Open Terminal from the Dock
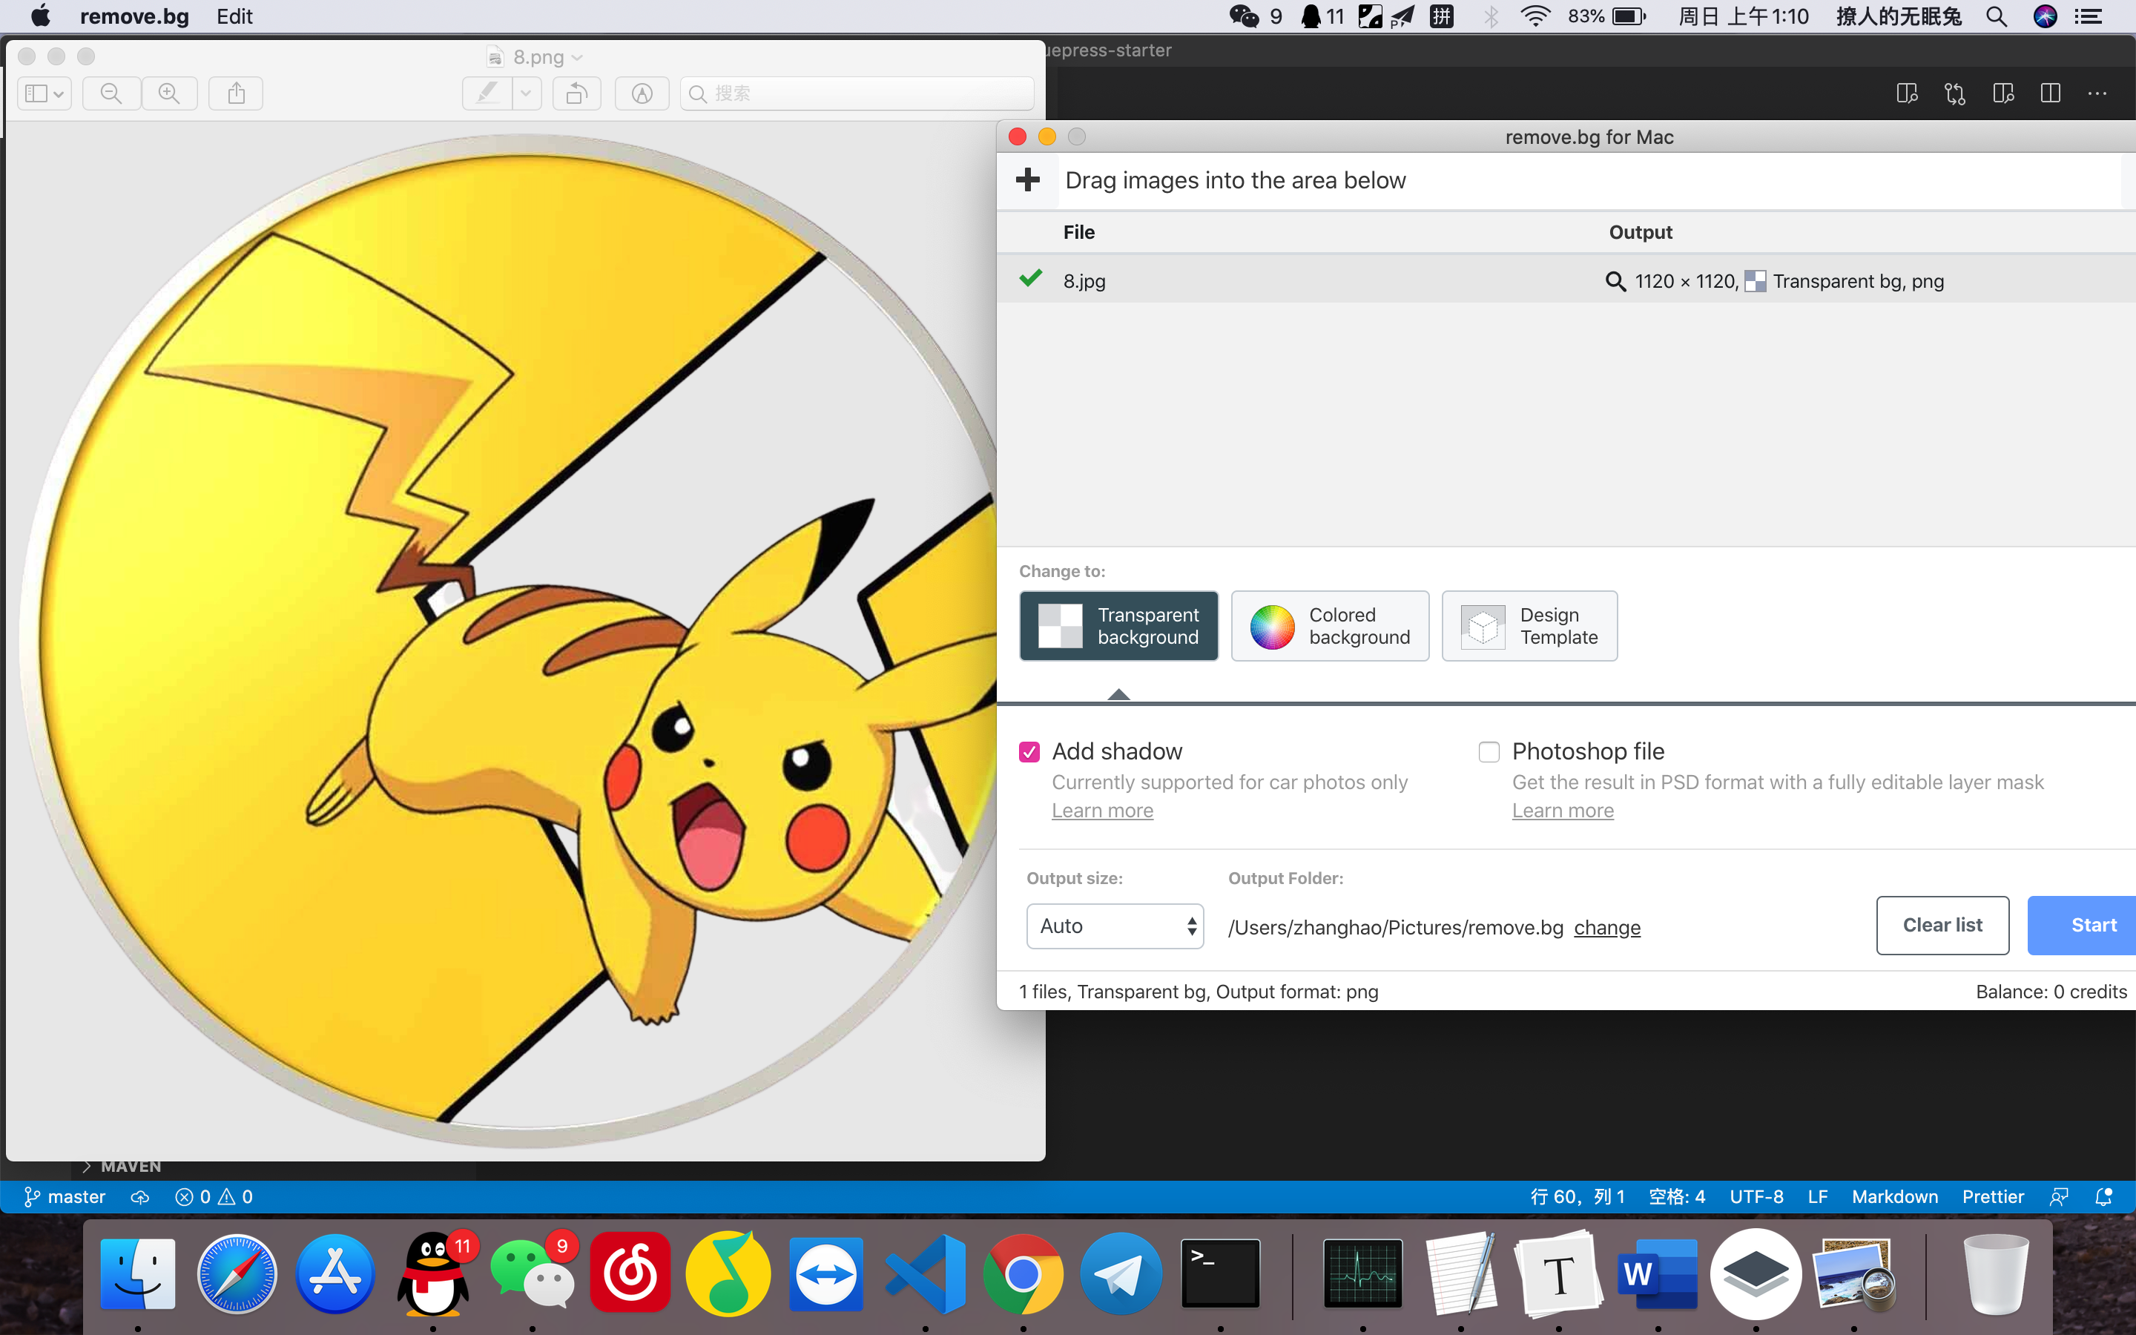 tap(1221, 1274)
